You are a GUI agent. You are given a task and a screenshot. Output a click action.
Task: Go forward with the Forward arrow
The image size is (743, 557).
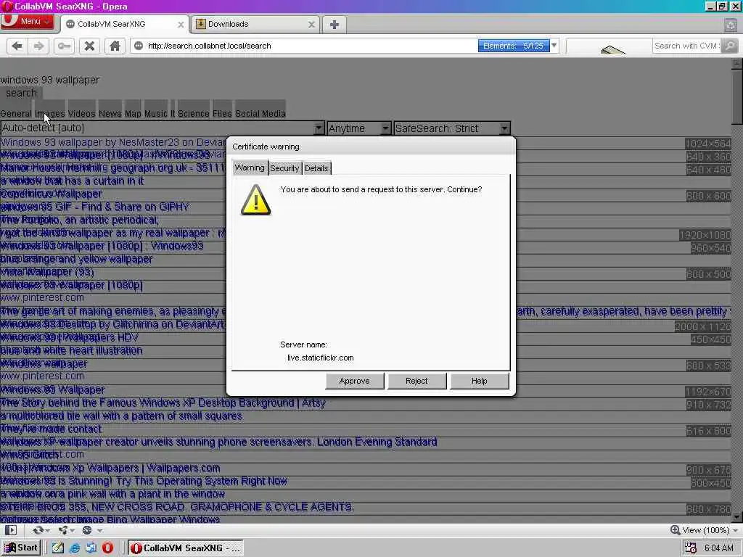click(39, 46)
